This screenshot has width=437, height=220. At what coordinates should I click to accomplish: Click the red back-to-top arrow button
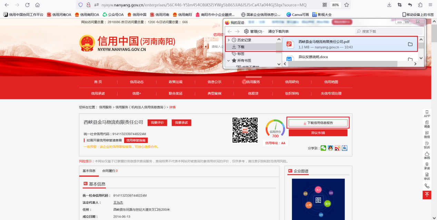[427, 195]
